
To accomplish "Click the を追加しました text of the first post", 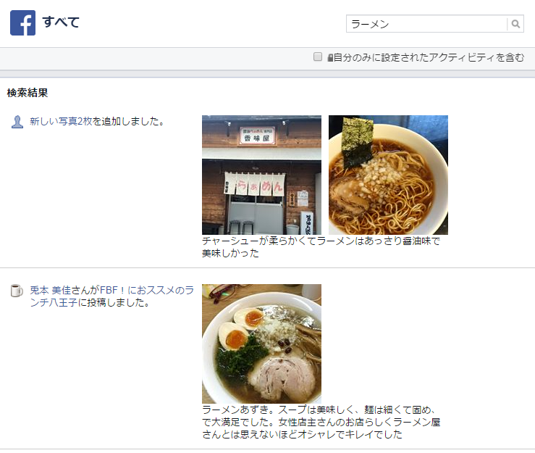I will coord(129,121).
